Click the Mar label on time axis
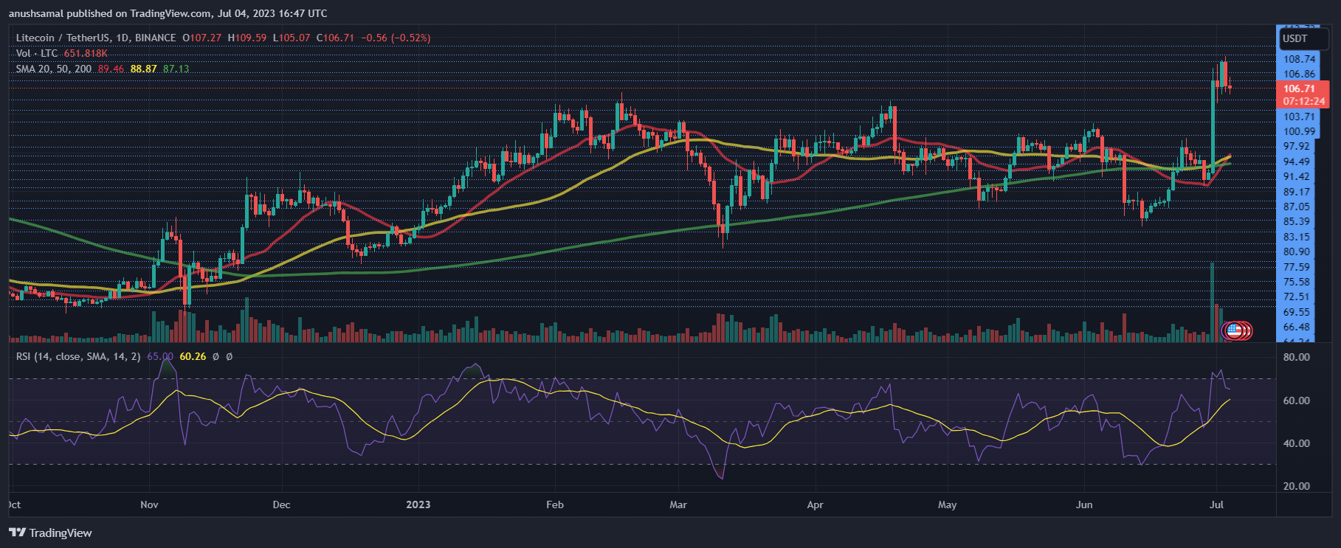This screenshot has width=1341, height=548. (678, 504)
